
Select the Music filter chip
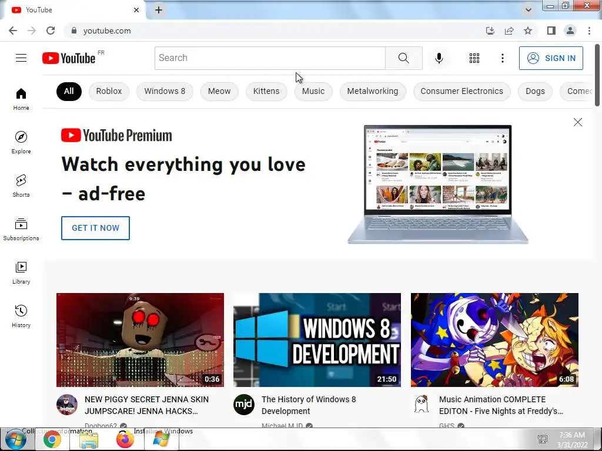pyautogui.click(x=313, y=91)
